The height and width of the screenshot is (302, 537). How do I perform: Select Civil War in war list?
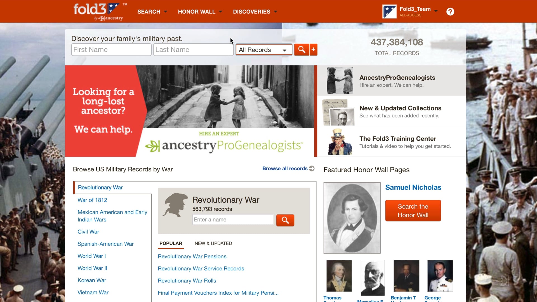pyautogui.click(x=88, y=232)
